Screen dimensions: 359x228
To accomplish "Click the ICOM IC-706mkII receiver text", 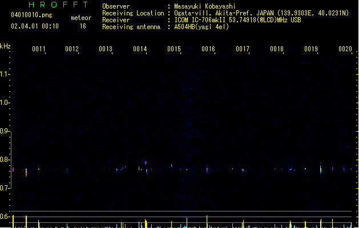I will coord(237,20).
